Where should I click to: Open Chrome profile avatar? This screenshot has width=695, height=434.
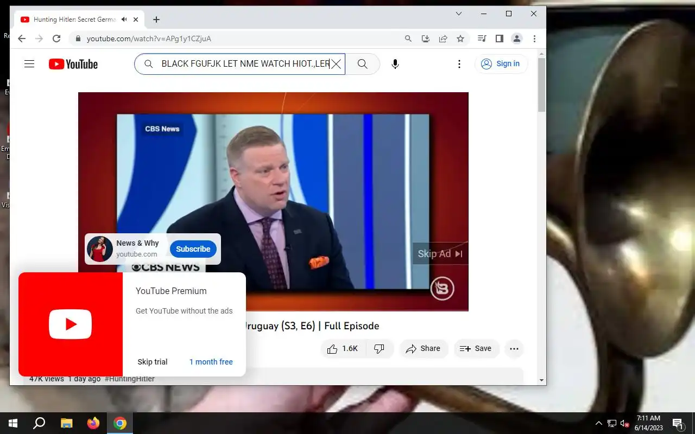(517, 39)
